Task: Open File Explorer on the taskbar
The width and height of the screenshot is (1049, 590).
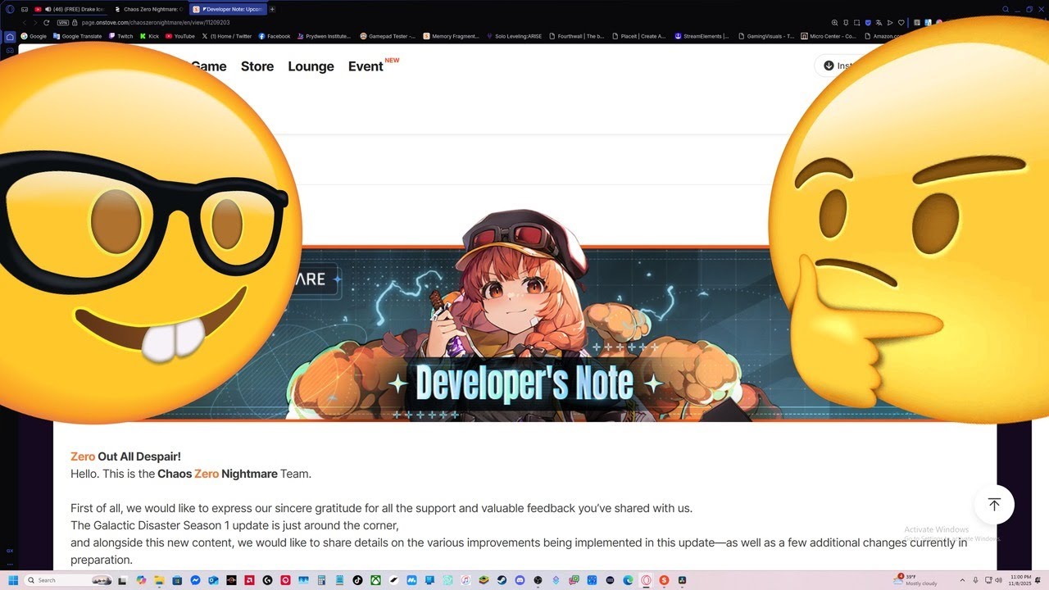Action: tap(159, 580)
